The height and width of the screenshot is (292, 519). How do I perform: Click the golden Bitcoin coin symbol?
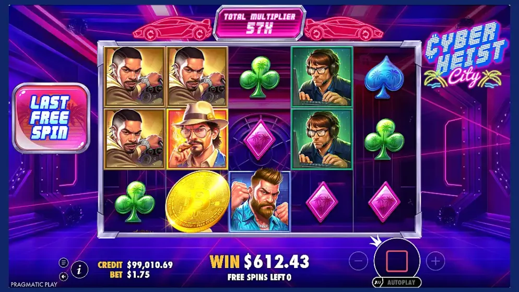pos(197,202)
